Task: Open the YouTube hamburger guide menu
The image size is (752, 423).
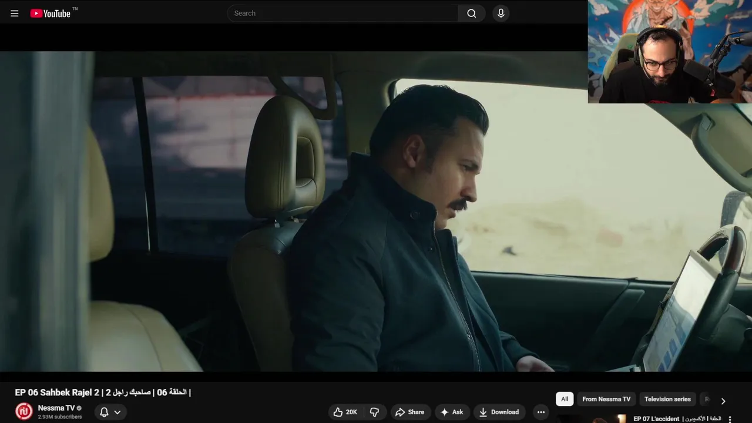Action: click(15, 14)
